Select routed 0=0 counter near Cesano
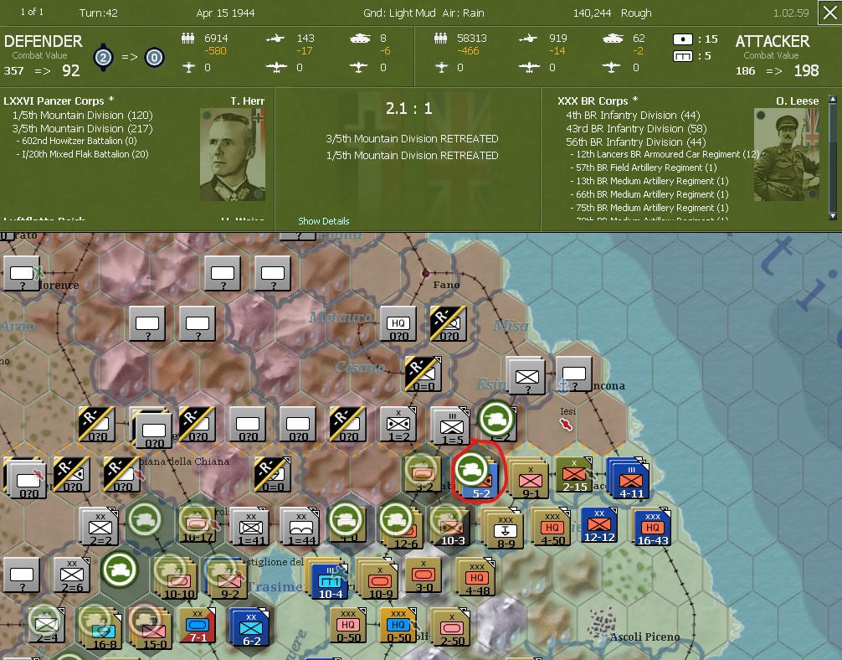 pyautogui.click(x=424, y=374)
